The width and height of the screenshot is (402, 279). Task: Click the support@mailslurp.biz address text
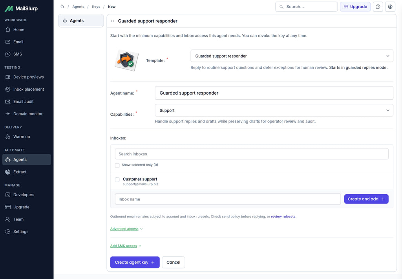pyautogui.click(x=141, y=184)
